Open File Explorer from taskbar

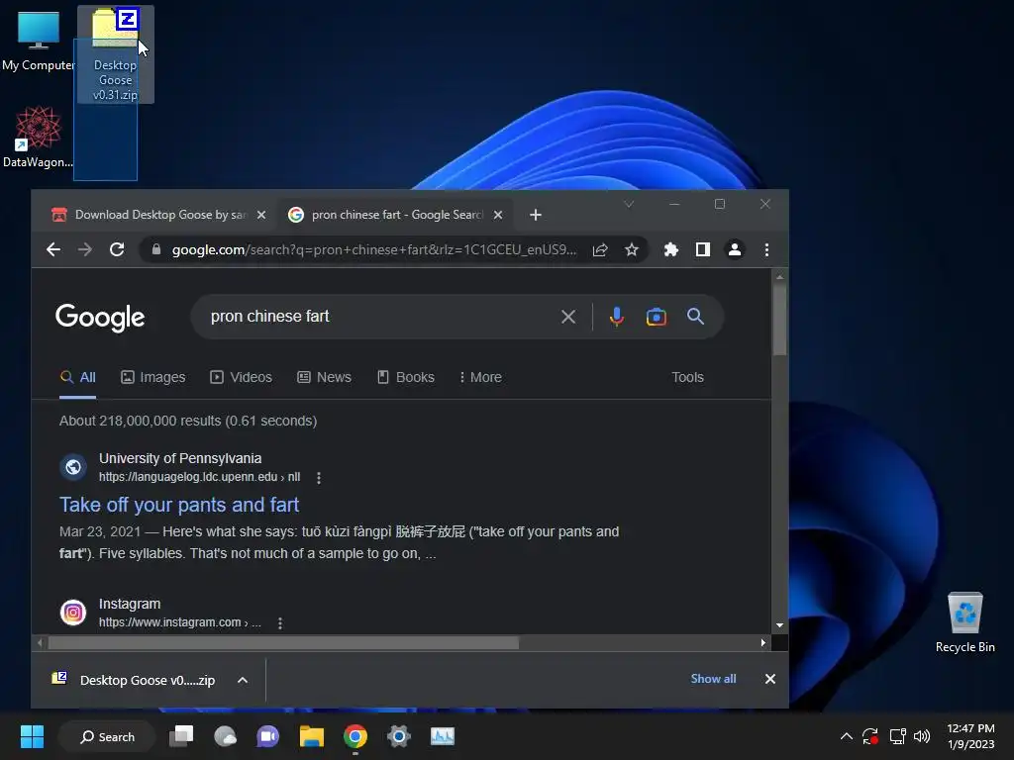tap(312, 736)
